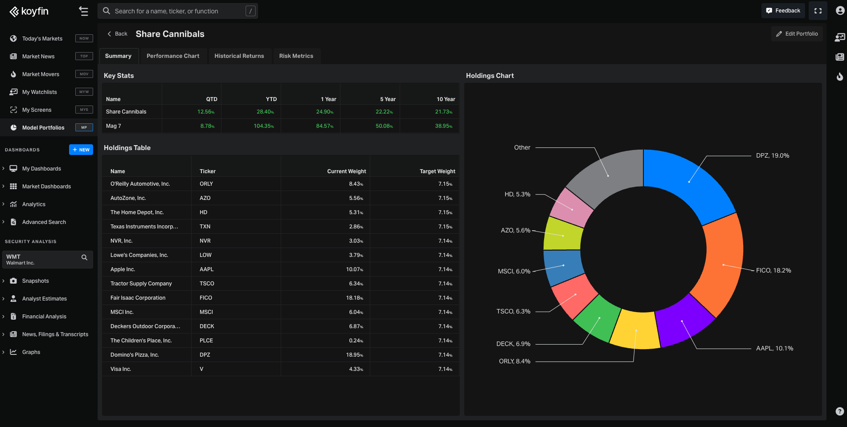The width and height of the screenshot is (847, 427).
Task: Focus the name, ticker, or function search field
Action: pyautogui.click(x=178, y=11)
